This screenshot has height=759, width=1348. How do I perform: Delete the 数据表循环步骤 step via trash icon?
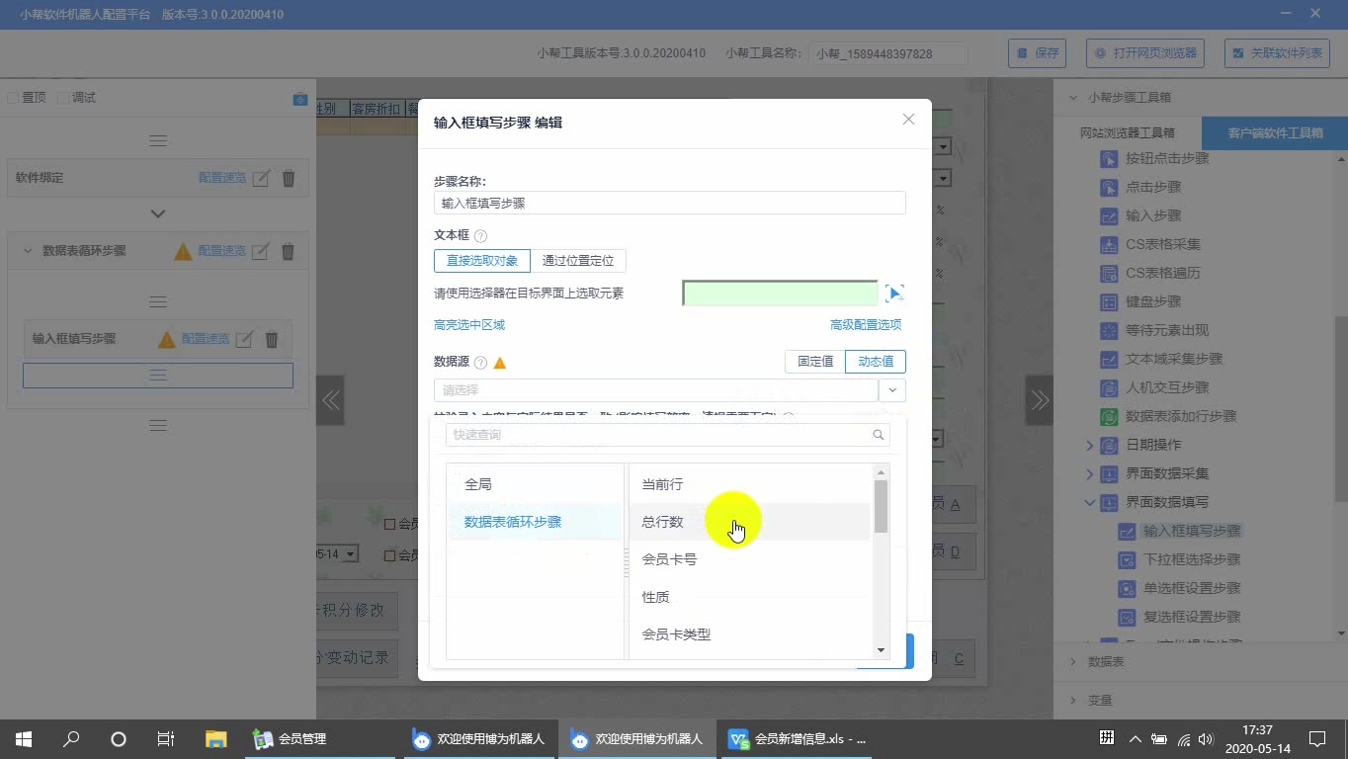tap(289, 251)
